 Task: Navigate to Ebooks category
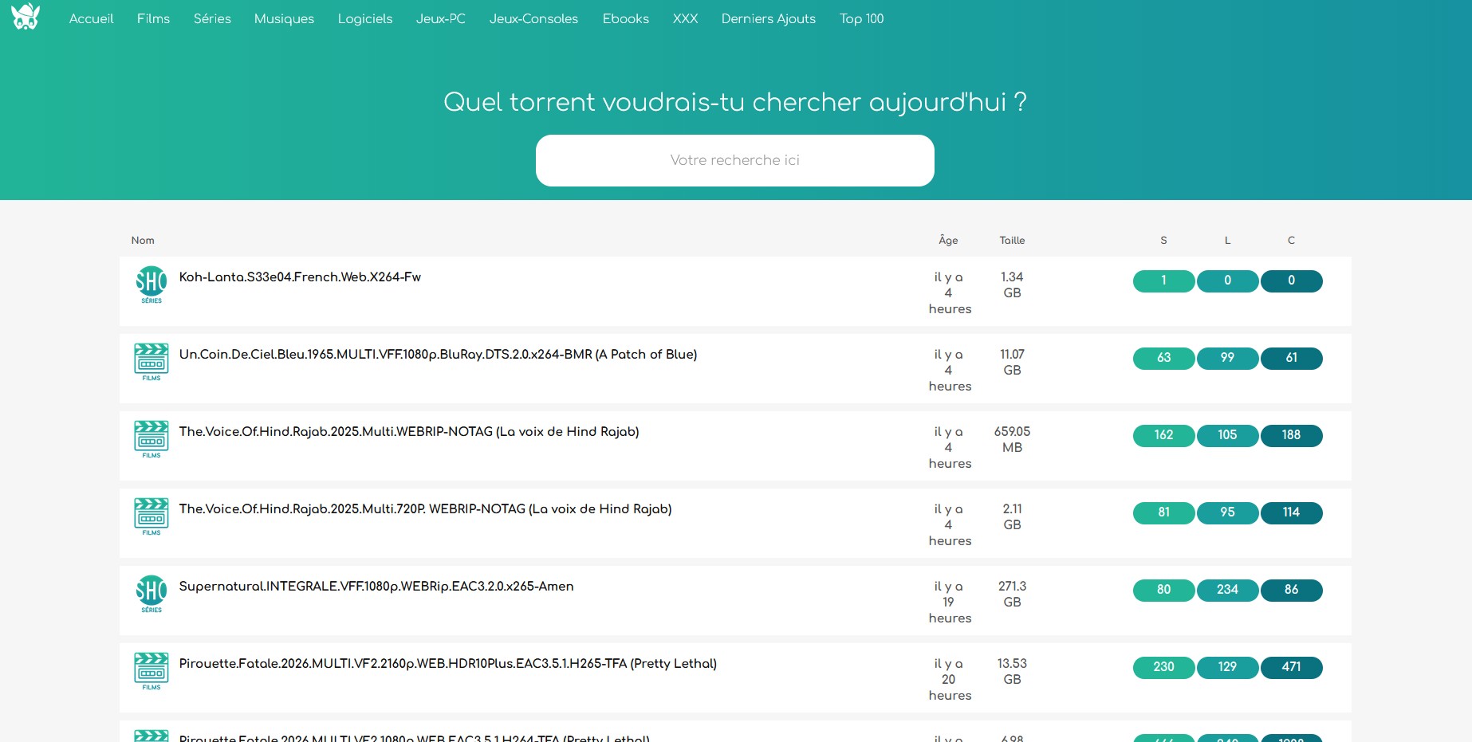tap(625, 18)
